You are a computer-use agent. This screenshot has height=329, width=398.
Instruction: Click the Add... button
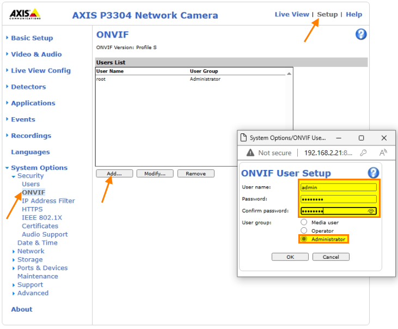coord(114,173)
